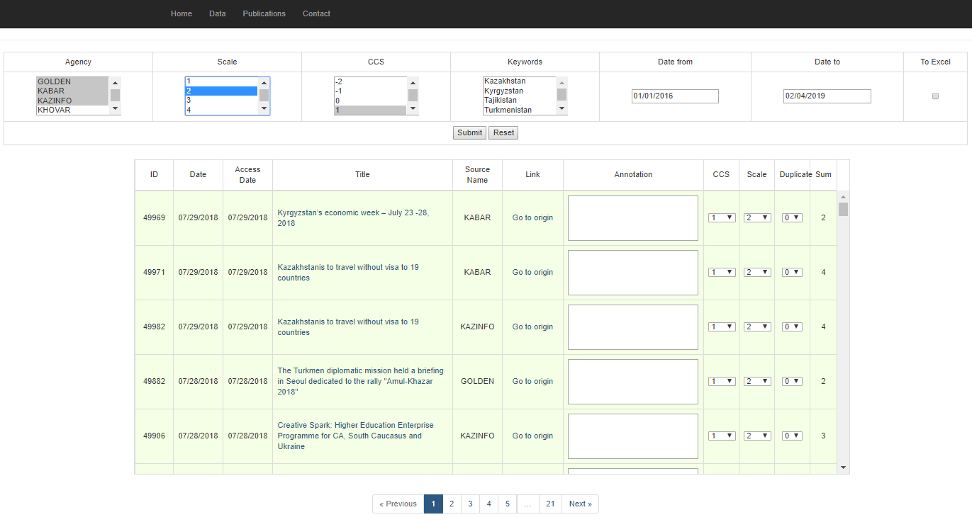Screen dimensions: 972x522
Task: Tick the To Excel checkbox
Action: 935,96
